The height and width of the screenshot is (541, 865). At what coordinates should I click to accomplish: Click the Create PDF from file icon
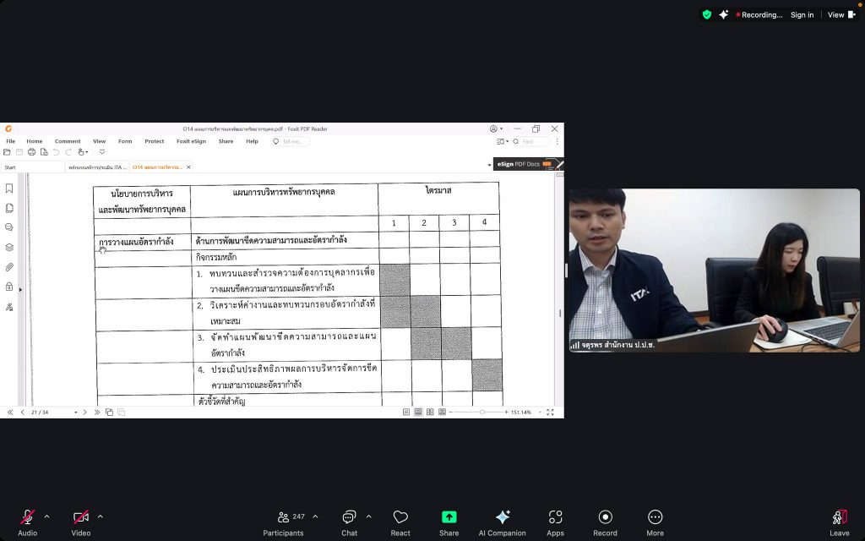44,152
